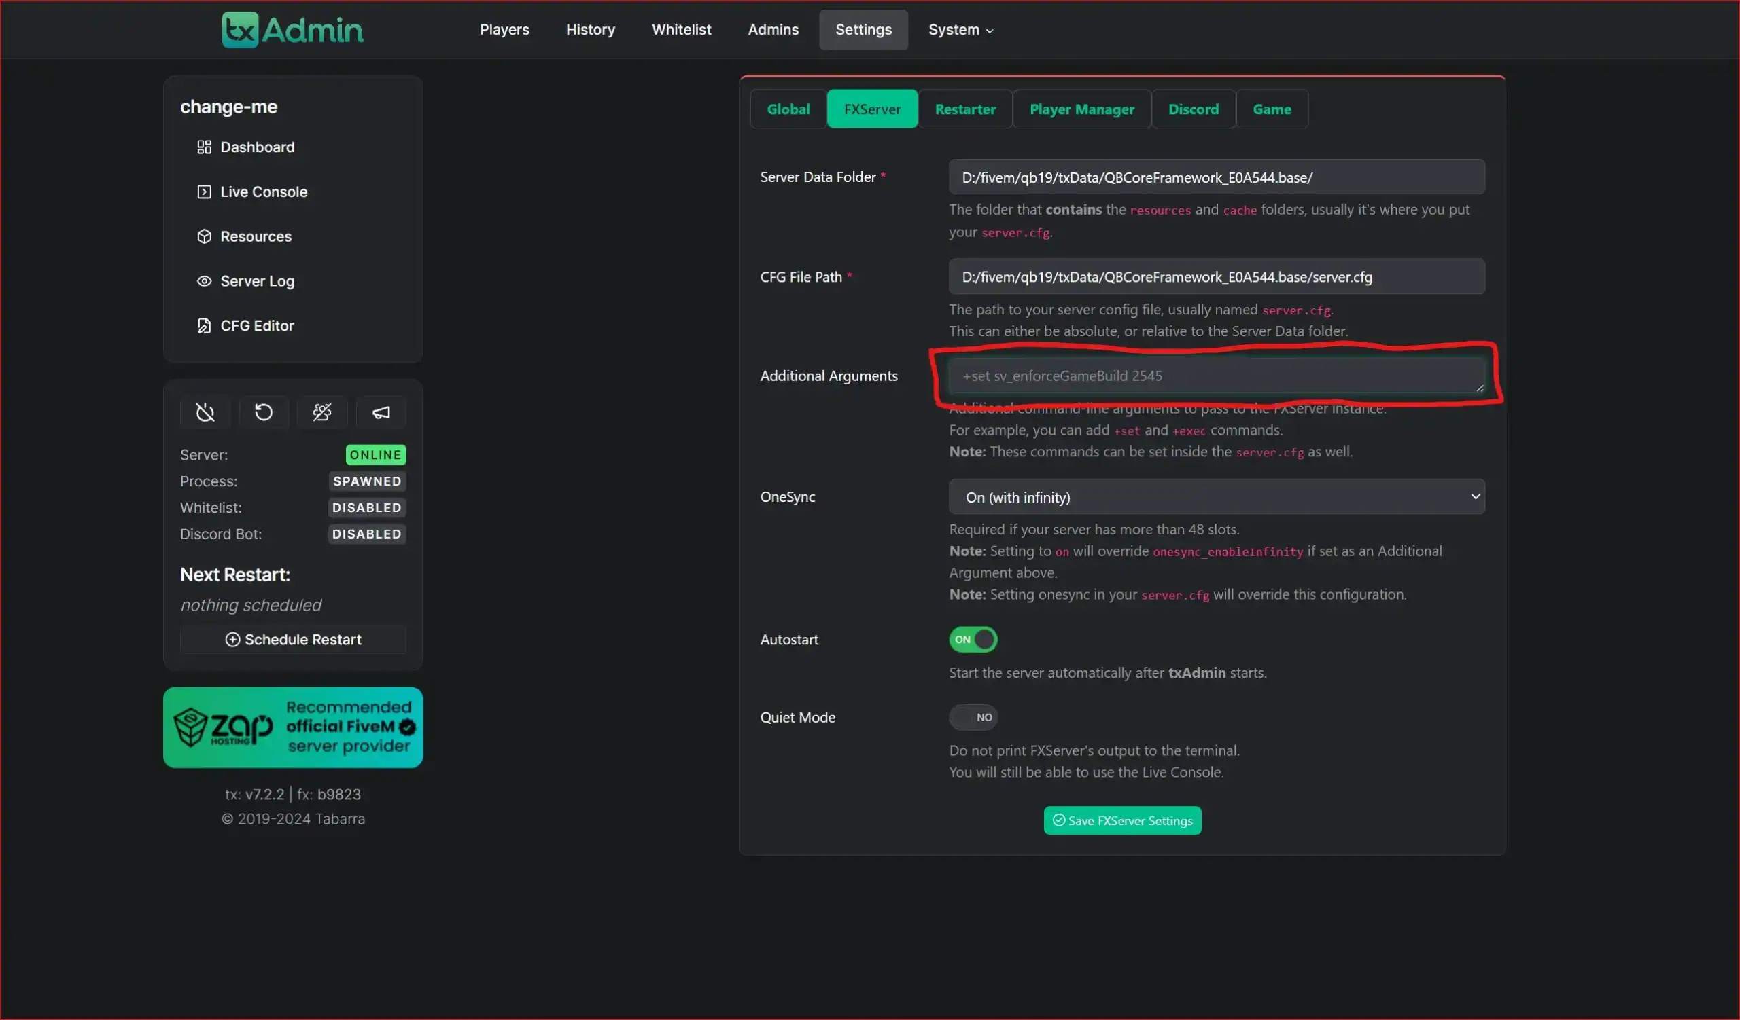Open the History page
1740x1020 pixels.
coord(591,30)
